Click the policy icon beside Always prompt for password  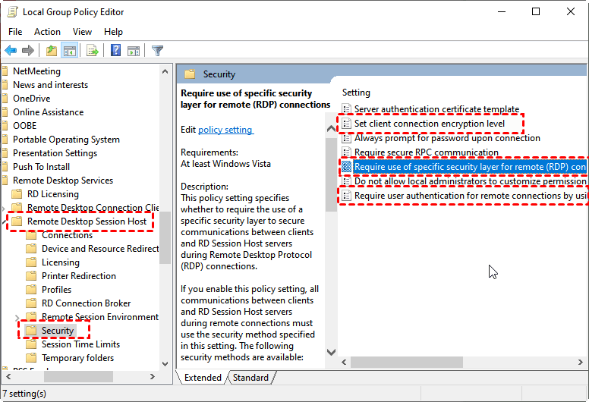click(x=347, y=138)
